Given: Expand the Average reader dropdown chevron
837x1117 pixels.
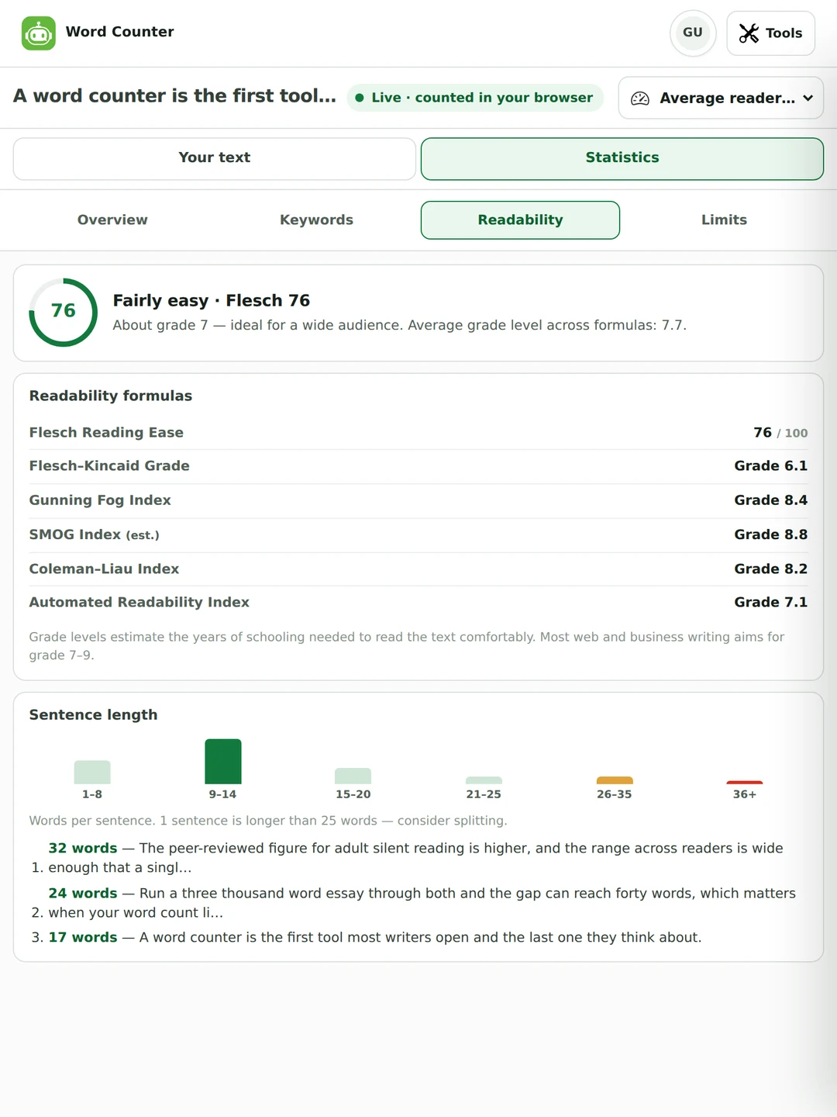Looking at the screenshot, I should click(x=808, y=99).
